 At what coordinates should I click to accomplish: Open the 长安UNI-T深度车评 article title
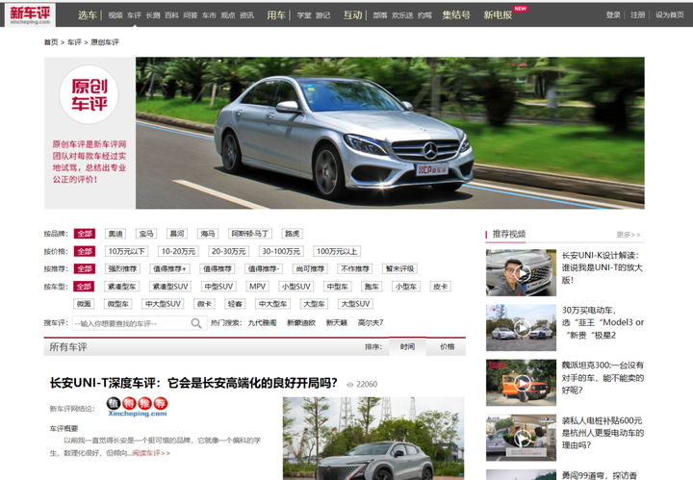pos(193,383)
